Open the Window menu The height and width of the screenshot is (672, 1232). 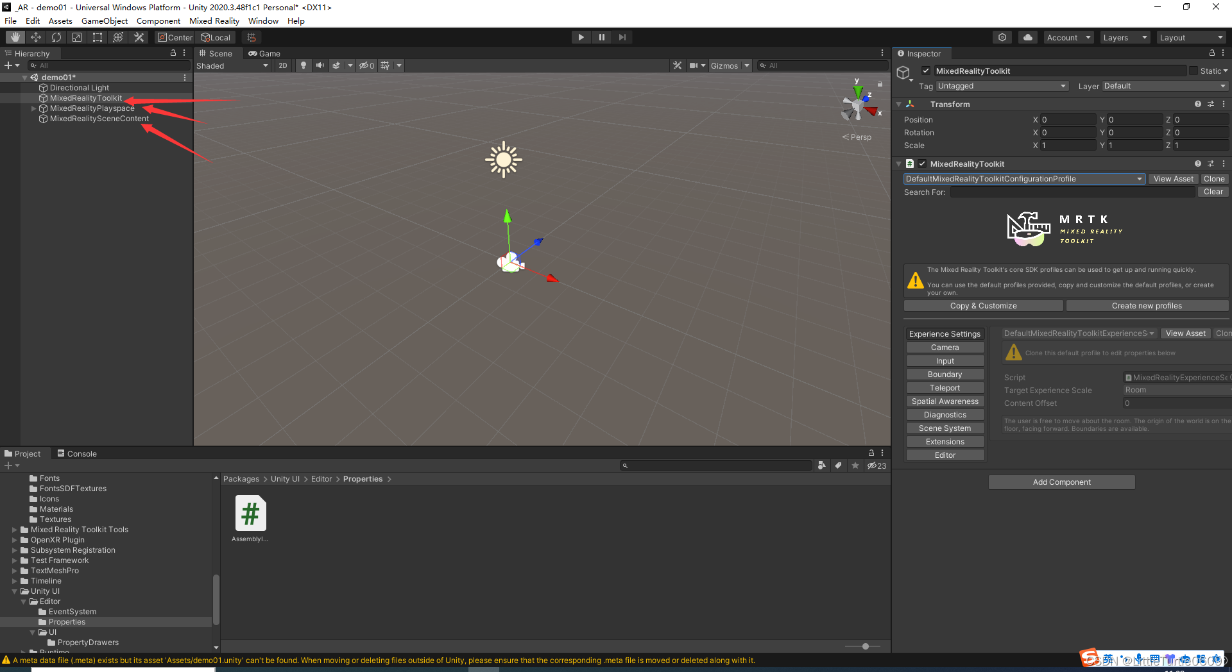[263, 21]
